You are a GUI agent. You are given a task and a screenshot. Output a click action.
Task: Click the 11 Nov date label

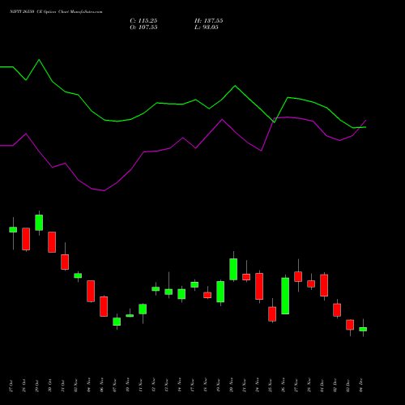pyautogui.click(x=141, y=385)
